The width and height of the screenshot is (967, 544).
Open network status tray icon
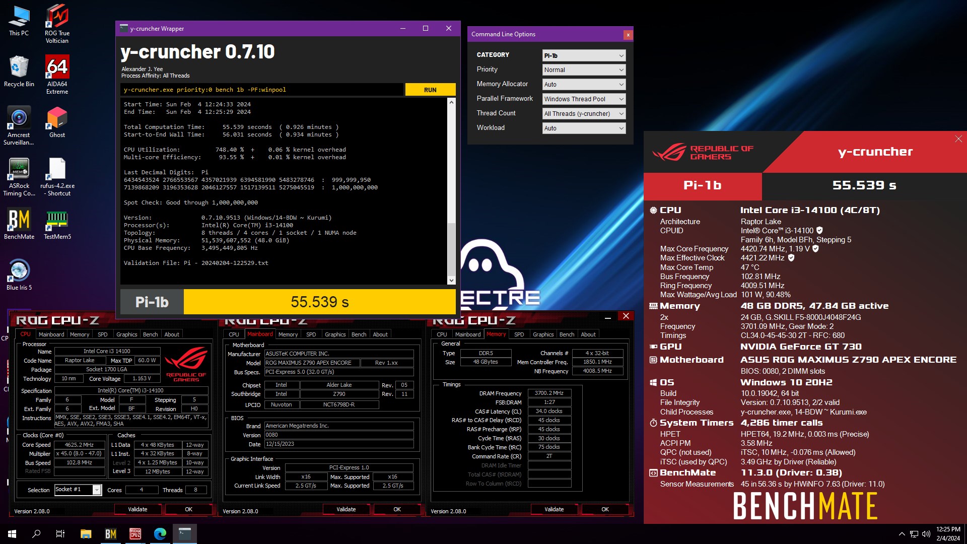point(914,534)
